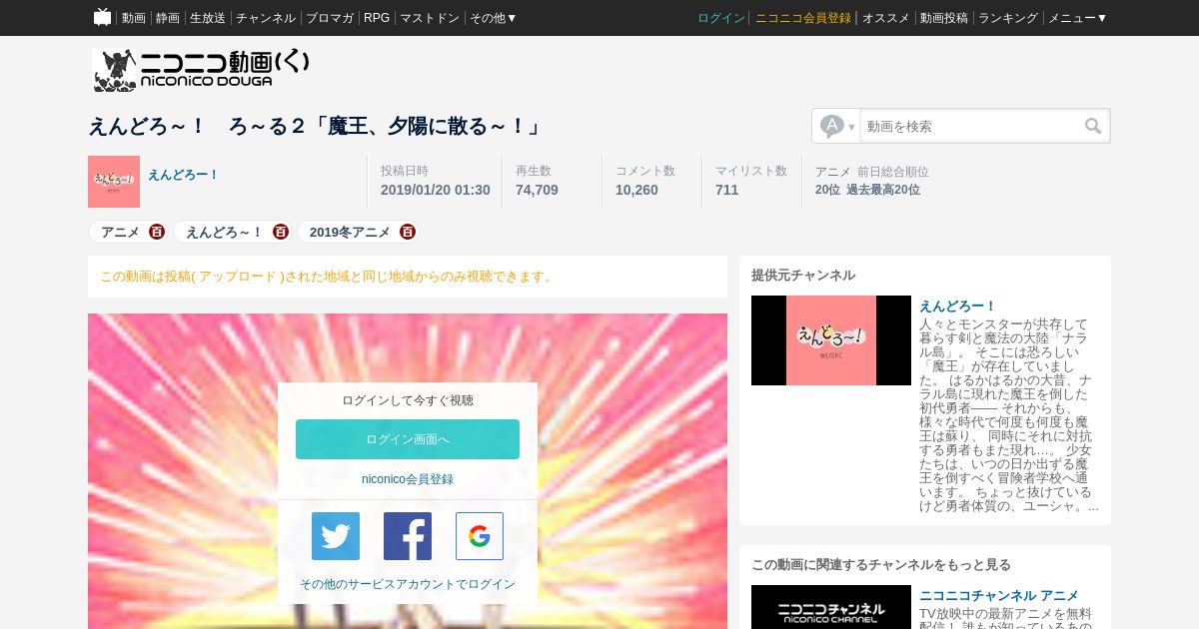Screen dimensions: 1199x629
Task: Open the ニコニコチャンネル thumbnail
Action: pyautogui.click(x=831, y=607)
